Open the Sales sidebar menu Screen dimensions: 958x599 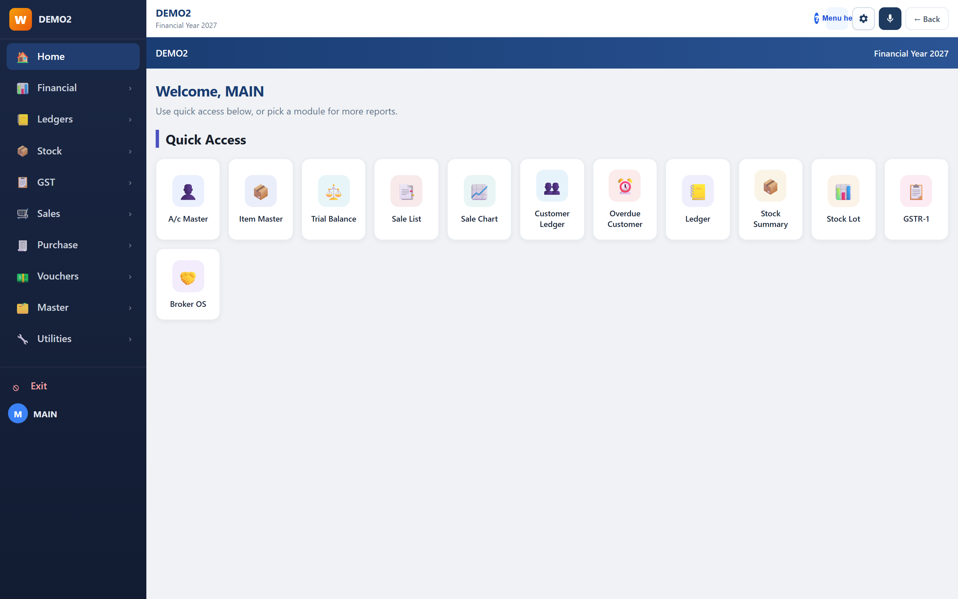pyautogui.click(x=73, y=214)
